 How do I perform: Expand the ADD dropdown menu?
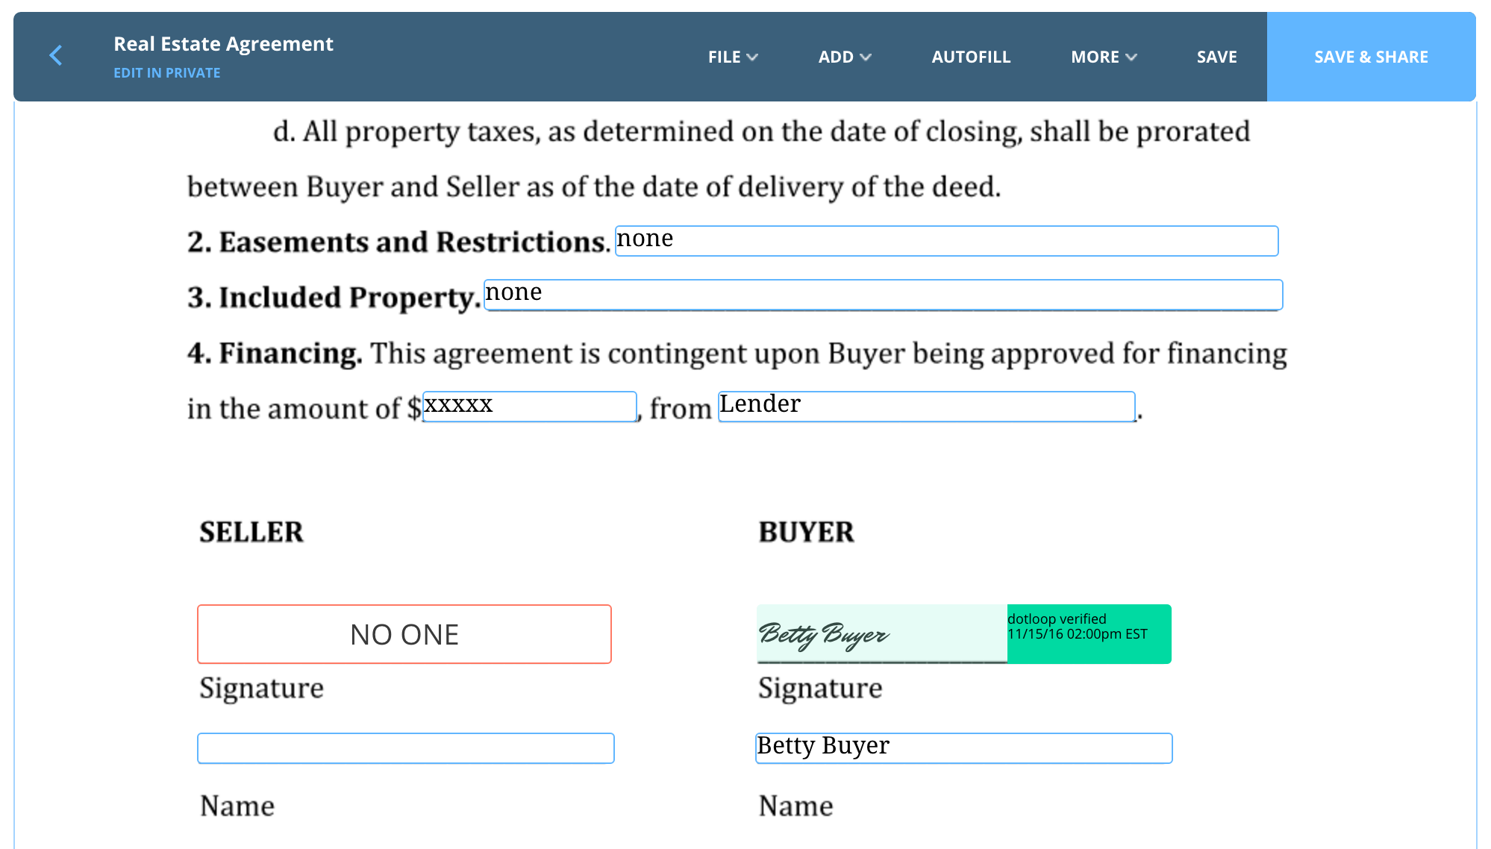click(x=844, y=57)
